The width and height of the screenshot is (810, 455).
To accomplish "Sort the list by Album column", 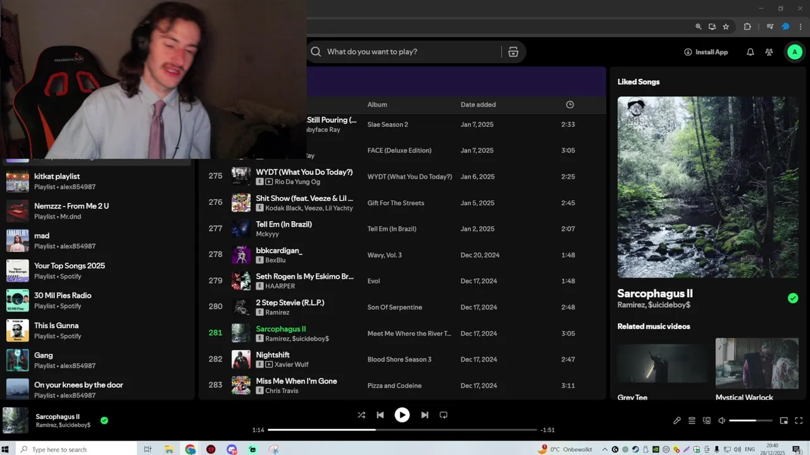I will pos(377,105).
